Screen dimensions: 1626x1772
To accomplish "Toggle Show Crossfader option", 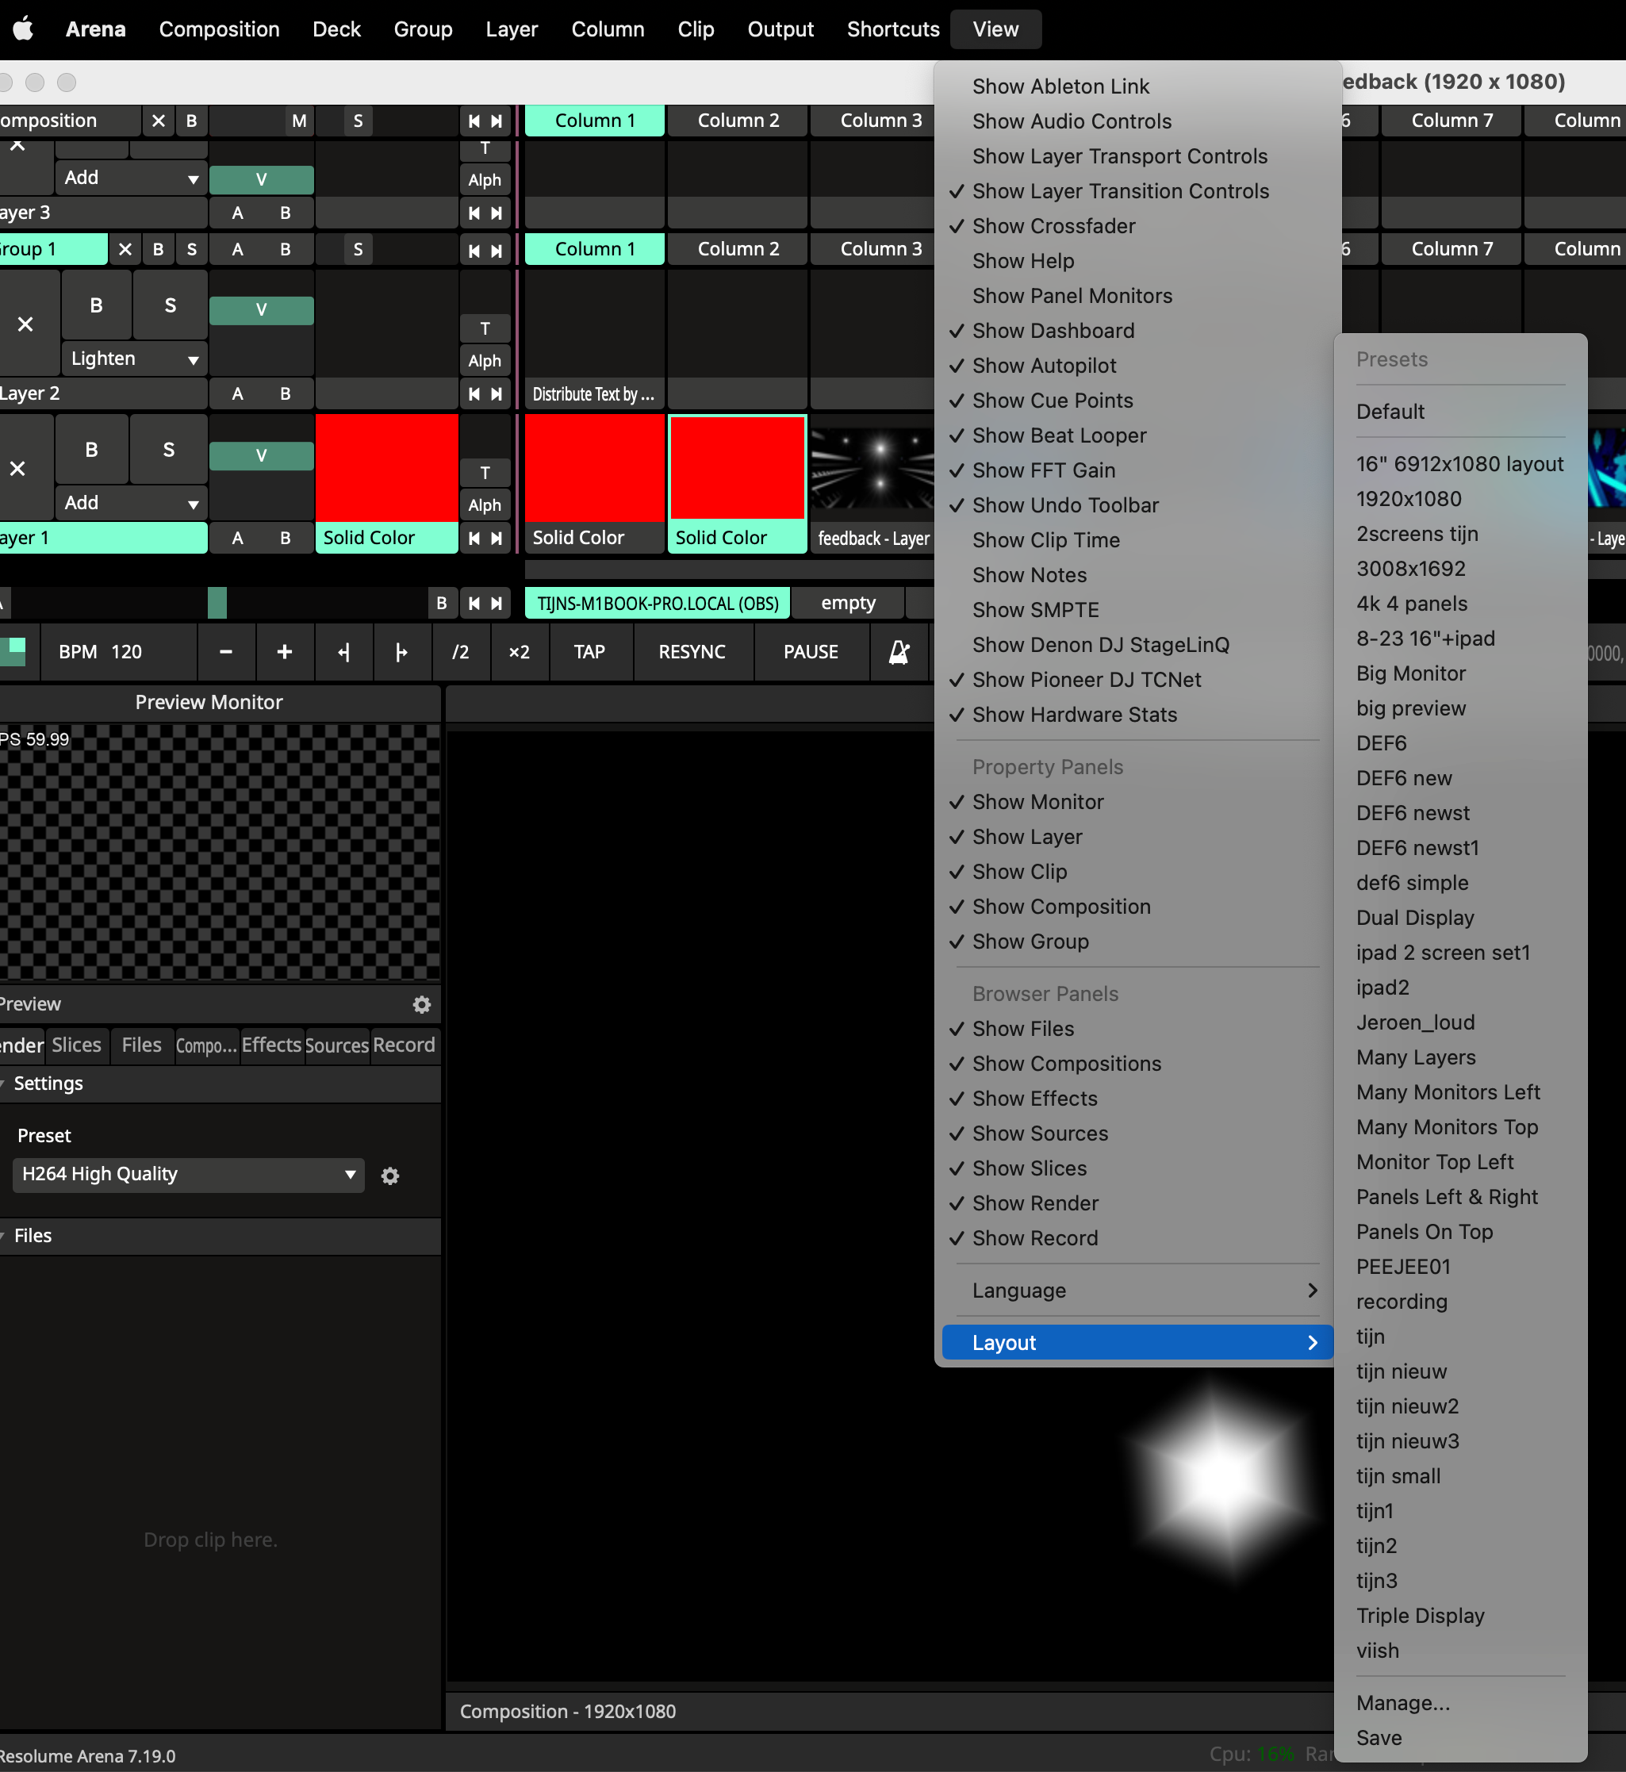I will tap(1053, 226).
